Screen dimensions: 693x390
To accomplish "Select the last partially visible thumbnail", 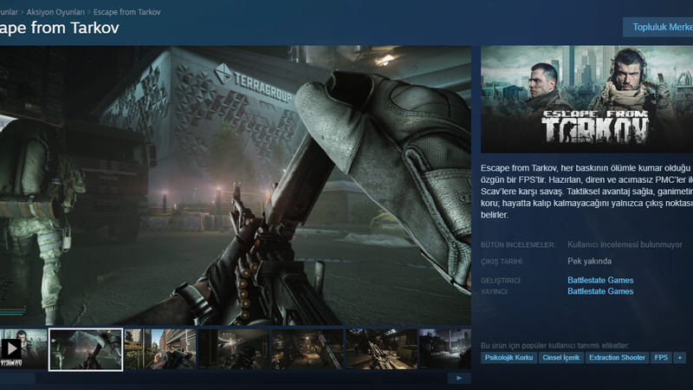I will coord(445,348).
